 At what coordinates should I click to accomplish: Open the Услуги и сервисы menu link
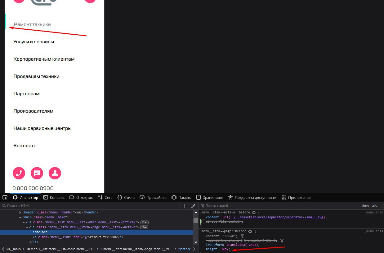point(33,42)
